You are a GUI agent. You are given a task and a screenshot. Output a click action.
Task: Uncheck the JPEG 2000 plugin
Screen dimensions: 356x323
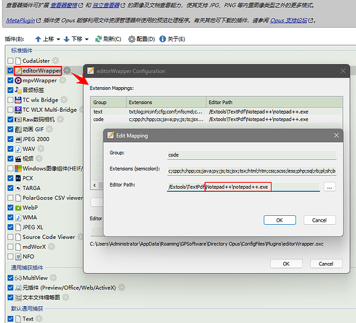[10, 139]
